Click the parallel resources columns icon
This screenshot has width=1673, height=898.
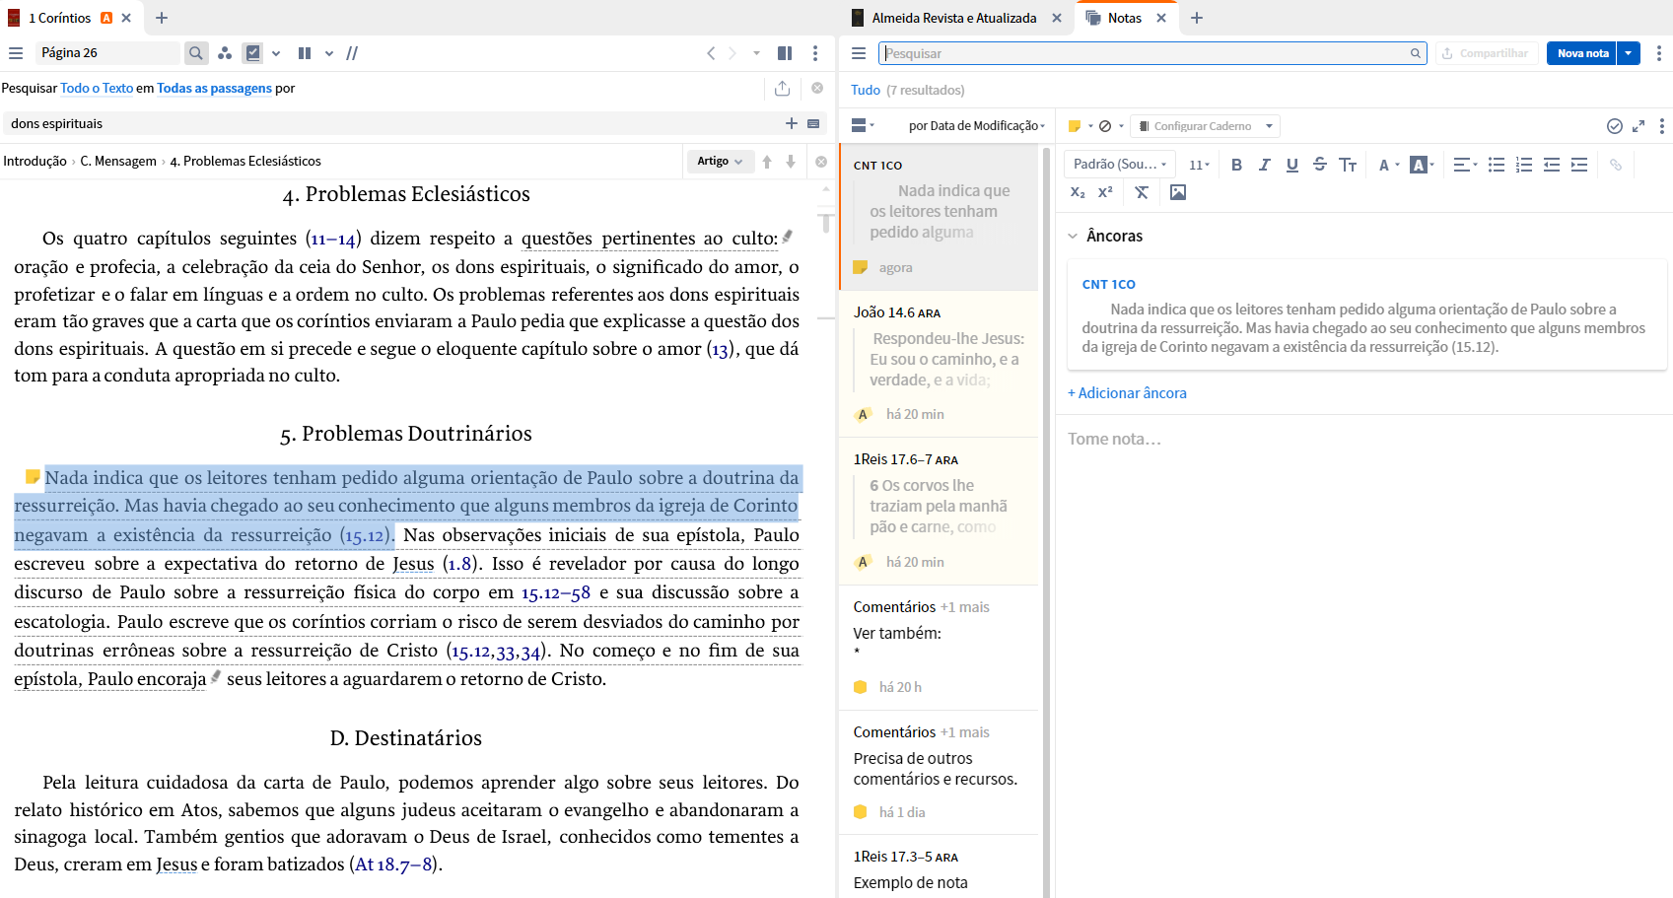click(305, 53)
